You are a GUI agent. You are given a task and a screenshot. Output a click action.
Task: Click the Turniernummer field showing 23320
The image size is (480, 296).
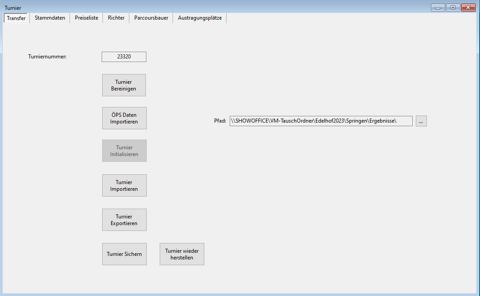[x=124, y=57]
